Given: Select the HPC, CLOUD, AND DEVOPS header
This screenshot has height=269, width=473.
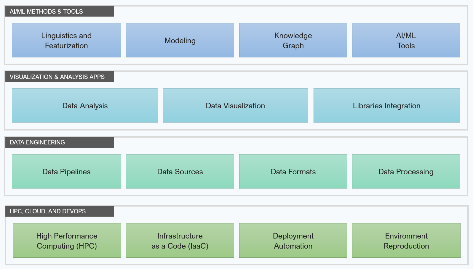Looking at the screenshot, I should pyautogui.click(x=60, y=211).
